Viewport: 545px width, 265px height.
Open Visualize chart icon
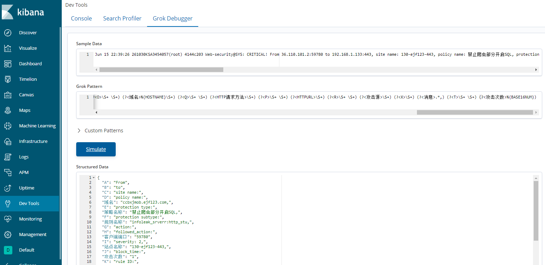[x=8, y=48]
